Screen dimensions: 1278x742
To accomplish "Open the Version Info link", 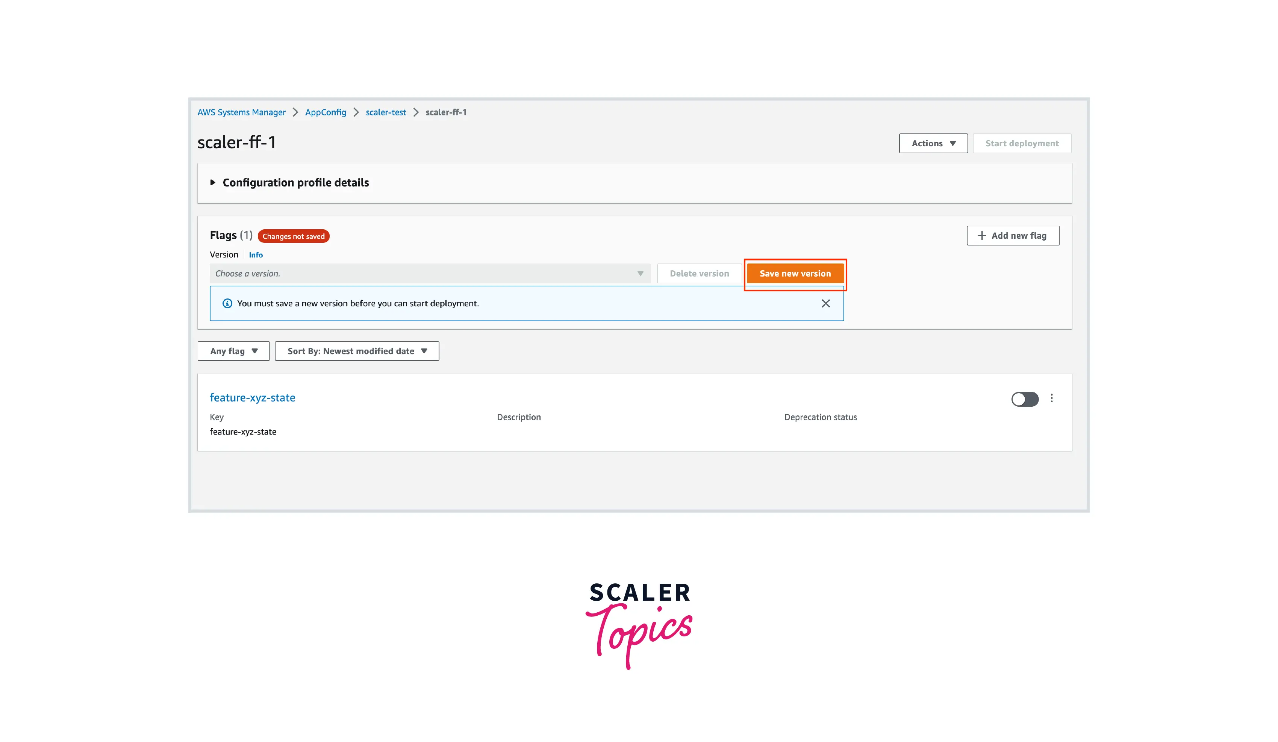I will coord(256,254).
